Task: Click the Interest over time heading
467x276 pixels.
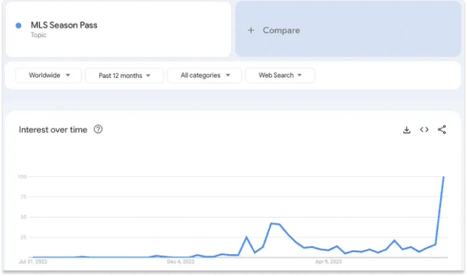Action: [x=53, y=130]
